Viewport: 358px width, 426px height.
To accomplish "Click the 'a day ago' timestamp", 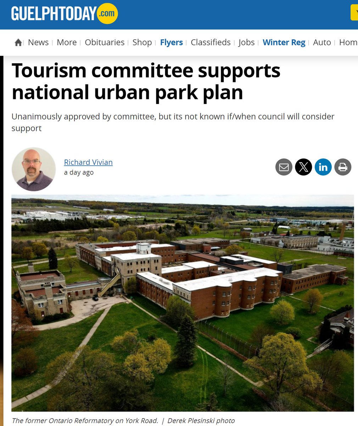I will pyautogui.click(x=79, y=173).
